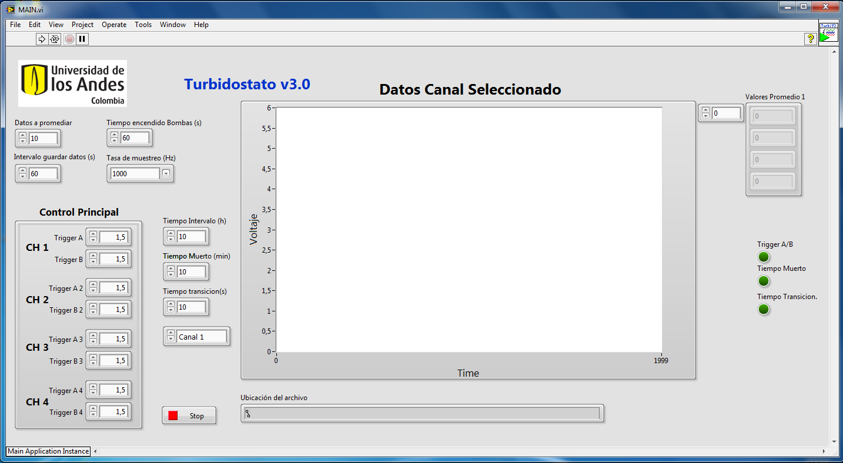Viewport: 843px width, 463px height.
Task: Open the Context Help question mark icon
Action: 811,39
